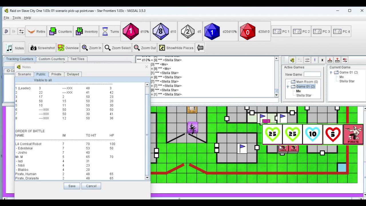This screenshot has height=206, width=366.
Task: Open PC 2 character sheet
Action: pos(301,31)
